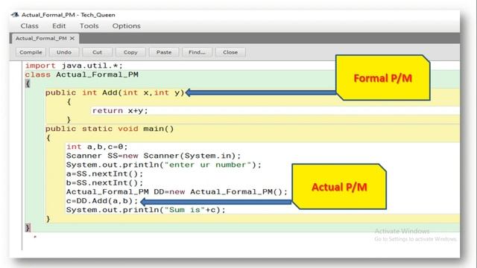477x268 pixels.
Task: Click the 'class Actual_Formal_PM' declaration line
Action: point(81,74)
